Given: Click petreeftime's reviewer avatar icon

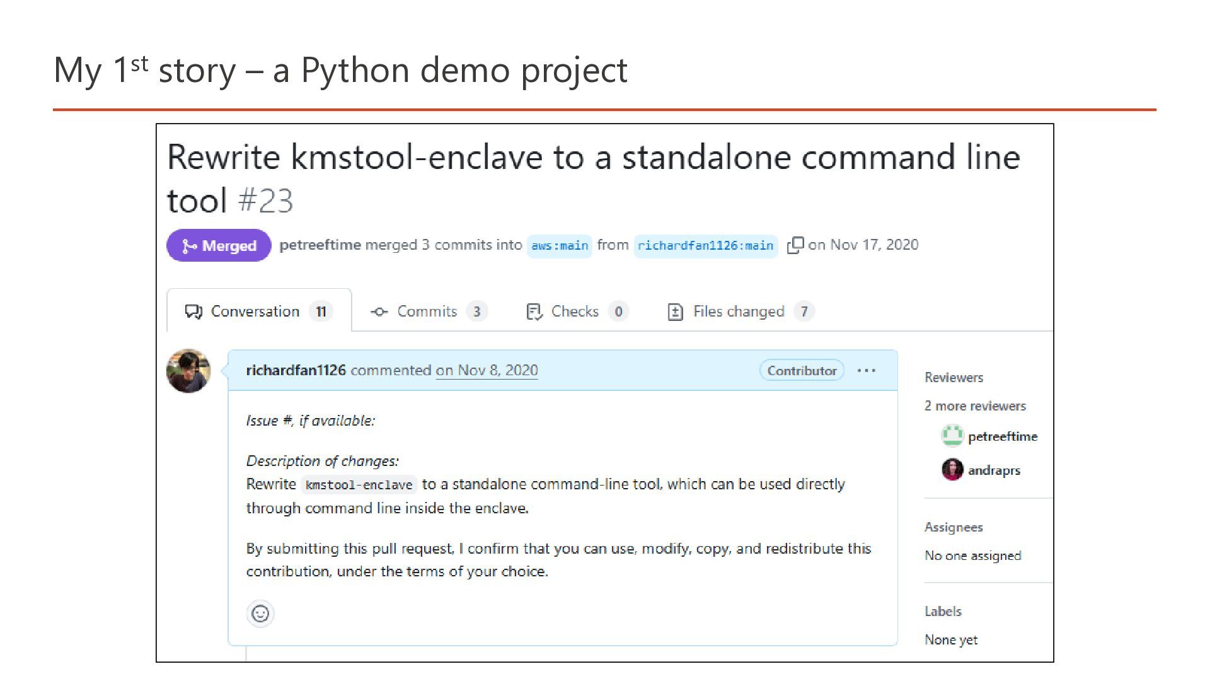Looking at the screenshot, I should 952,436.
